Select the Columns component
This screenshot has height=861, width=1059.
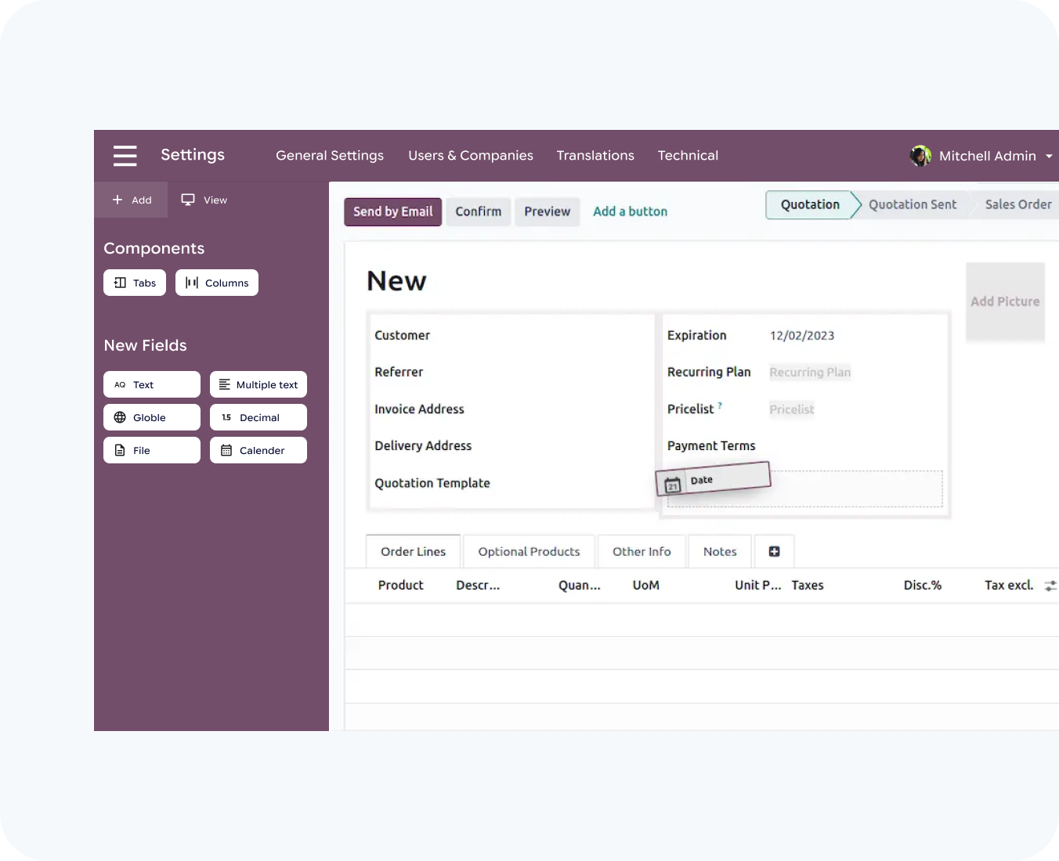pyautogui.click(x=217, y=283)
